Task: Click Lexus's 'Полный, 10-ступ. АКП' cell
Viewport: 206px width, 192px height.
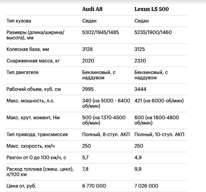Action: tap(159, 134)
